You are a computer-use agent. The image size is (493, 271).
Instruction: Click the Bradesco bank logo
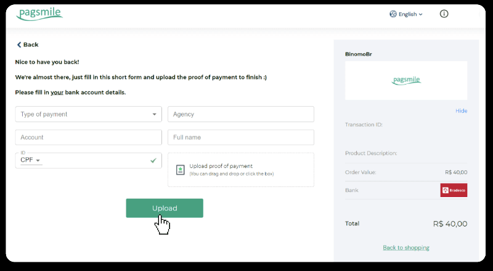tap(454, 190)
